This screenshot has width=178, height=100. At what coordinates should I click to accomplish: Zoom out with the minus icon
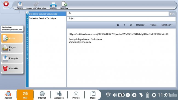click(128, 95)
